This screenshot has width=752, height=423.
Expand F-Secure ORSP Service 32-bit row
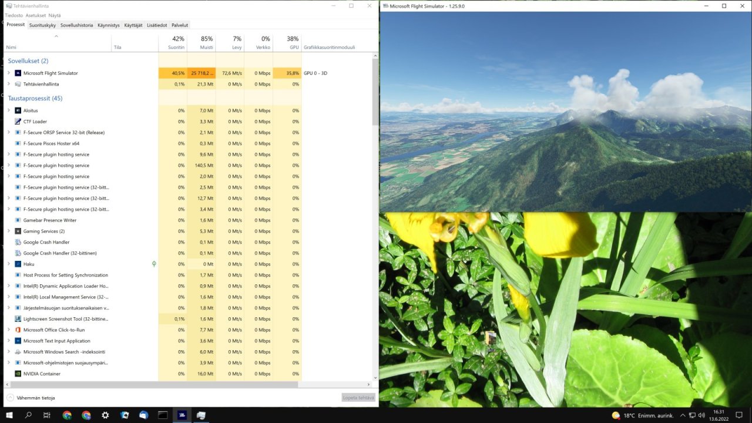coord(9,132)
